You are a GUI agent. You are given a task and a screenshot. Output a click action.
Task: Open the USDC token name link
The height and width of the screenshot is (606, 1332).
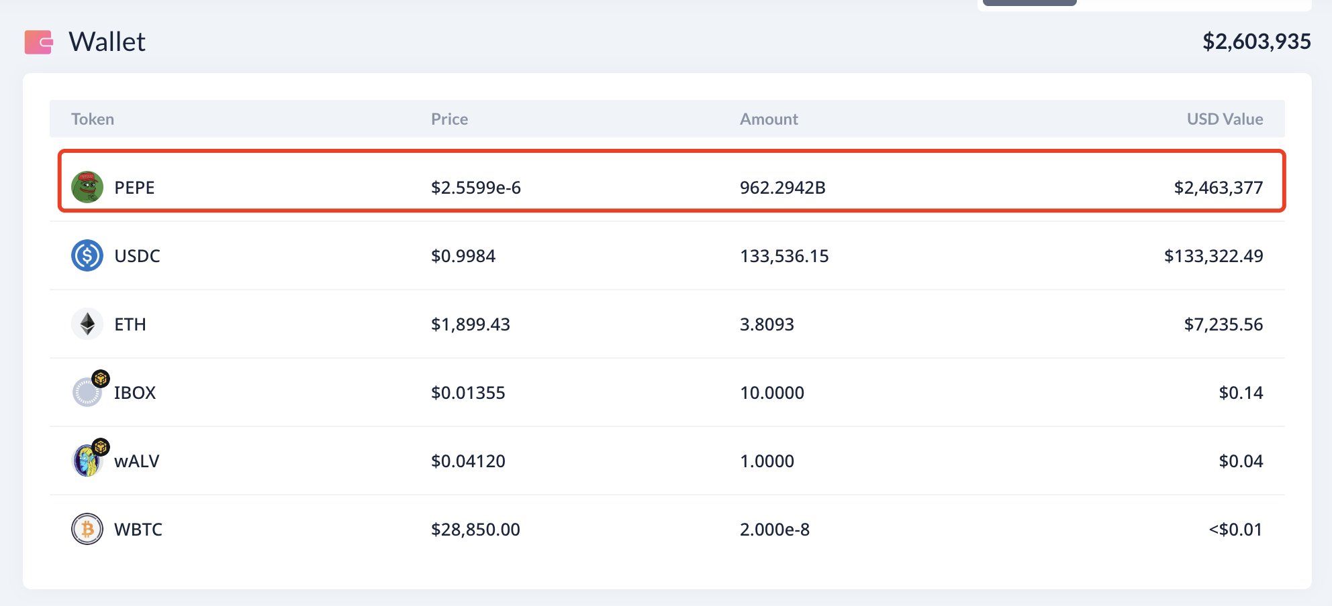coord(137,256)
